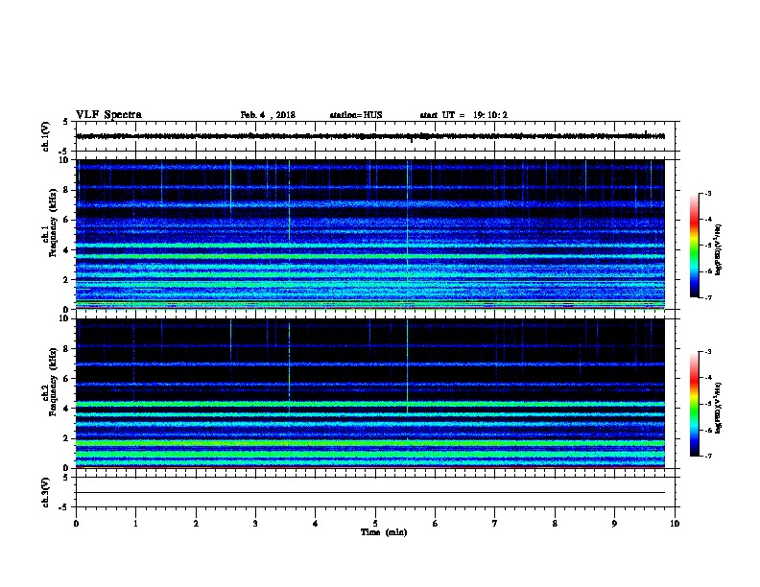Click the "10" tick on ch.2 frequency axis
760x587 pixels.
[x=64, y=318]
